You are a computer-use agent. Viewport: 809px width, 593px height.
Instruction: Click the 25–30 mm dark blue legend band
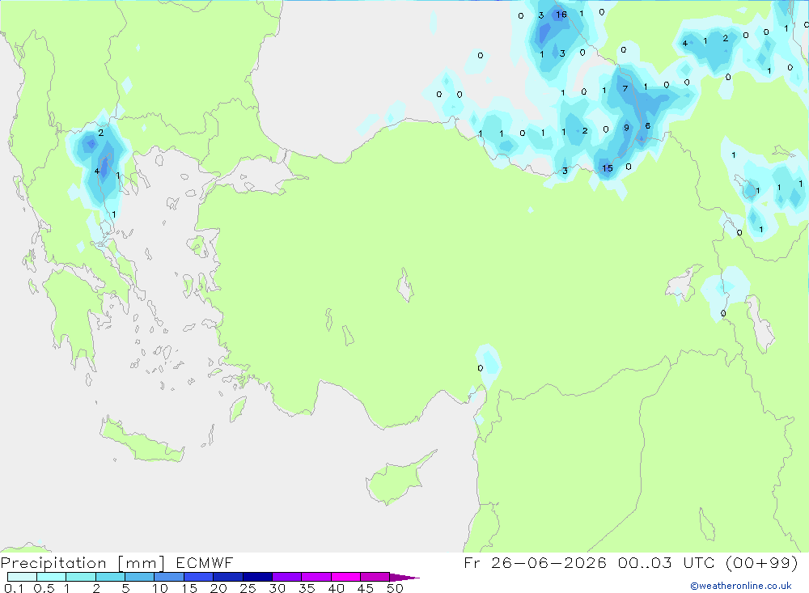coord(257,577)
